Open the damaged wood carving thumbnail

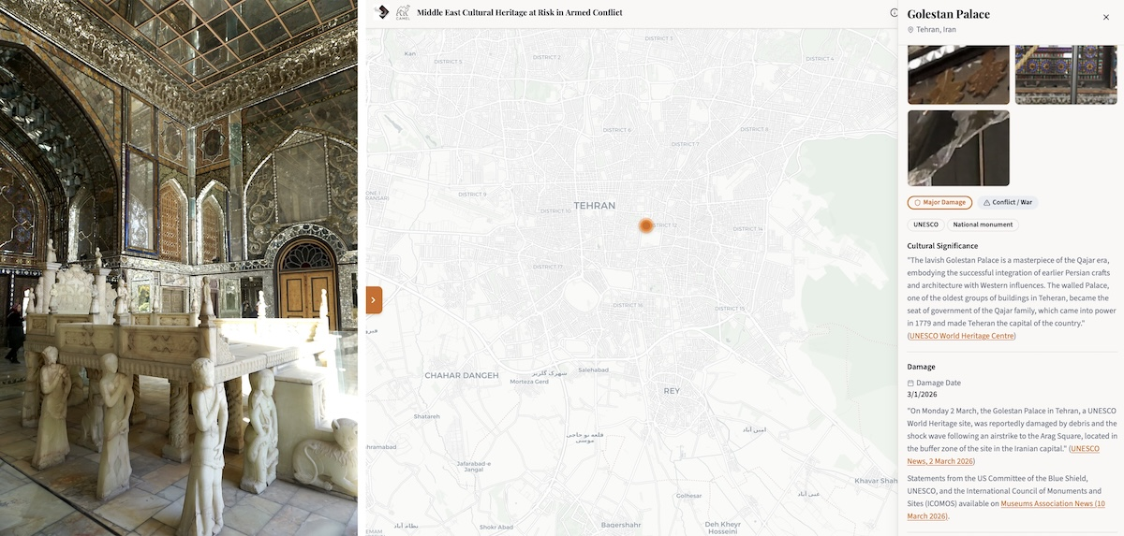pyautogui.click(x=958, y=74)
